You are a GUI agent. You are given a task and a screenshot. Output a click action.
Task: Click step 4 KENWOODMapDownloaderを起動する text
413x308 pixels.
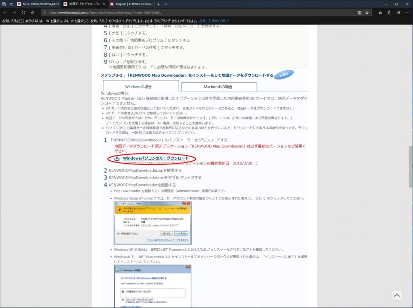click(142, 185)
